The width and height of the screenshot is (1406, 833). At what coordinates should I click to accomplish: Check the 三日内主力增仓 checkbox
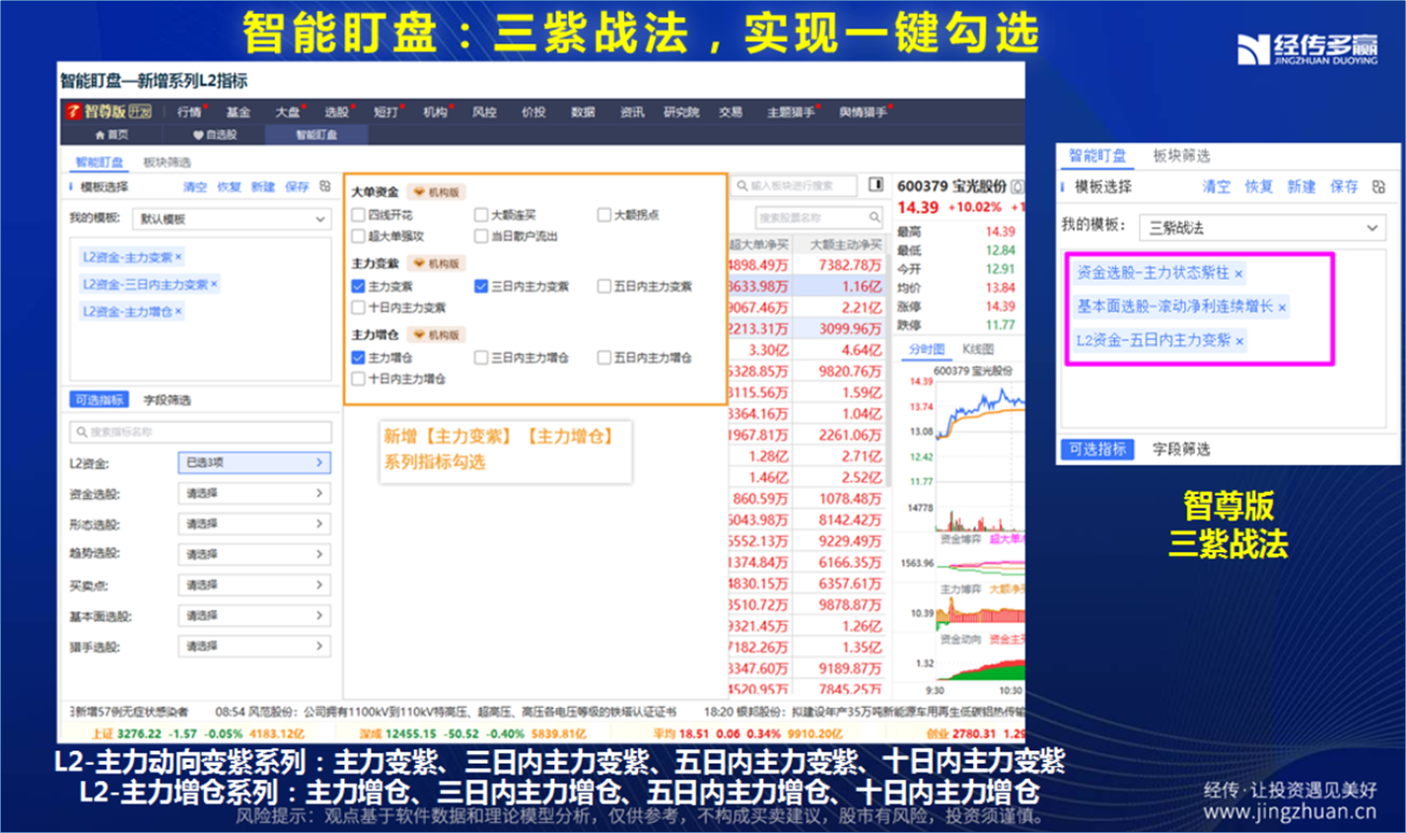[481, 357]
